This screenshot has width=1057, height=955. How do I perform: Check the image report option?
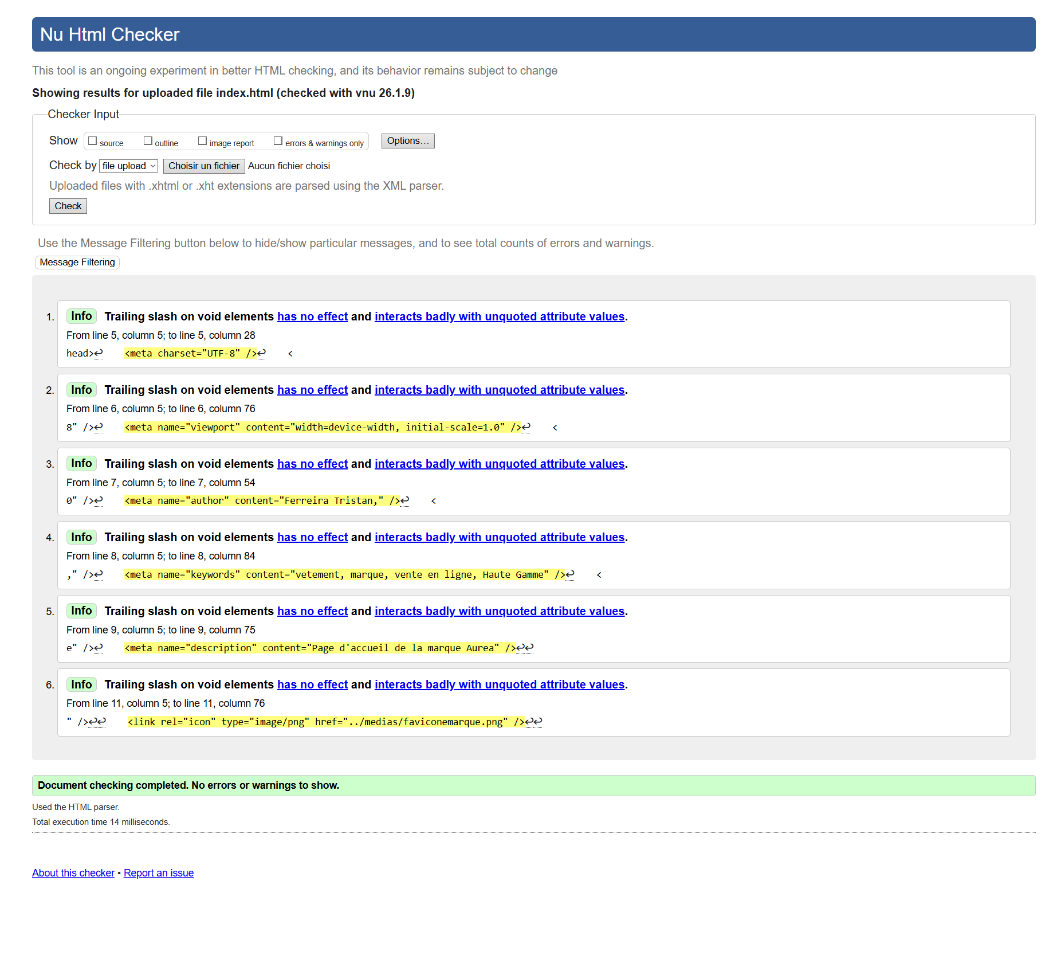click(202, 141)
